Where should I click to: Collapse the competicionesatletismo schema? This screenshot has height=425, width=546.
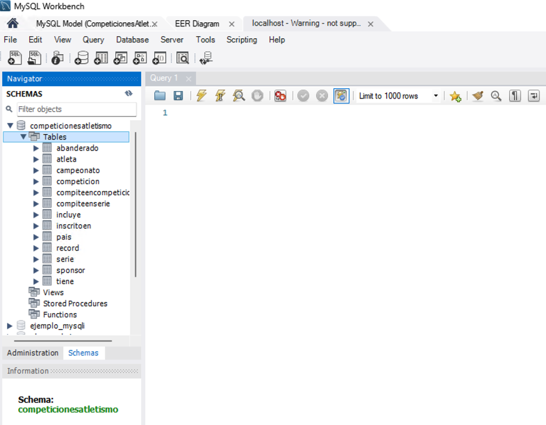coord(10,125)
